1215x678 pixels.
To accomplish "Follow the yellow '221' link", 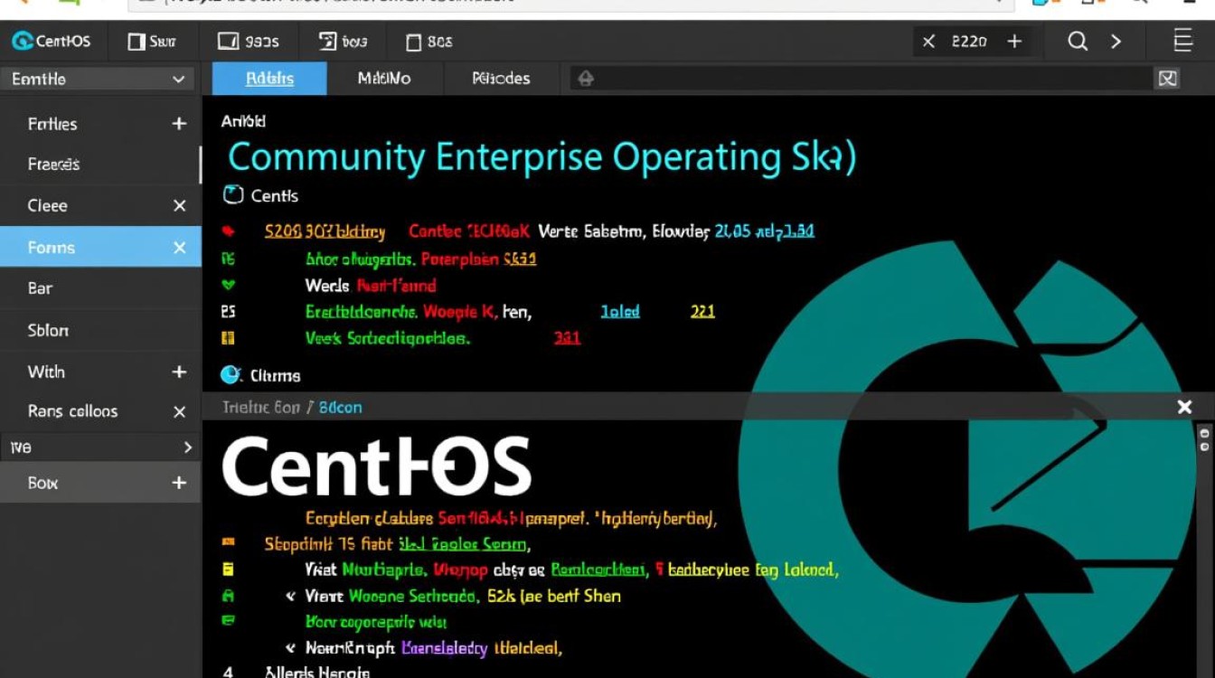I will (702, 312).
